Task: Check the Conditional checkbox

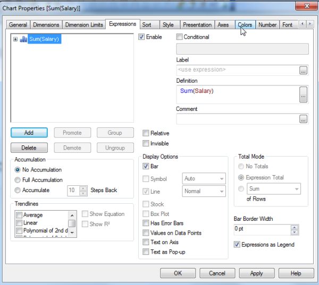Action: 179,37
